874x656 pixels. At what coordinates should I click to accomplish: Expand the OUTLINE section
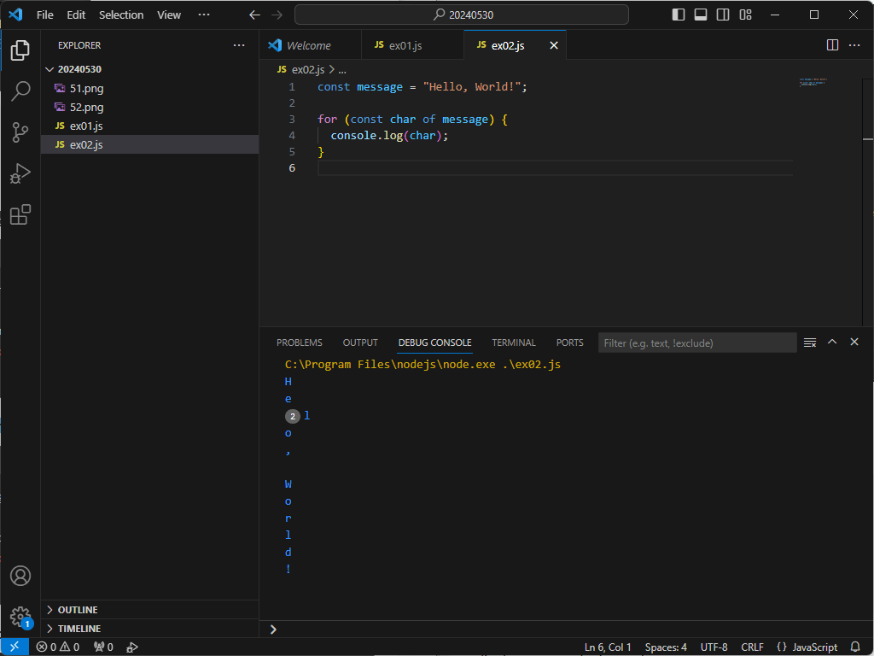(149, 610)
